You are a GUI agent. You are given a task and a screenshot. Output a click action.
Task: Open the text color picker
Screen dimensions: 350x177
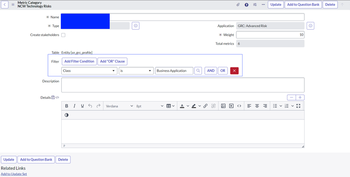point(182,106)
